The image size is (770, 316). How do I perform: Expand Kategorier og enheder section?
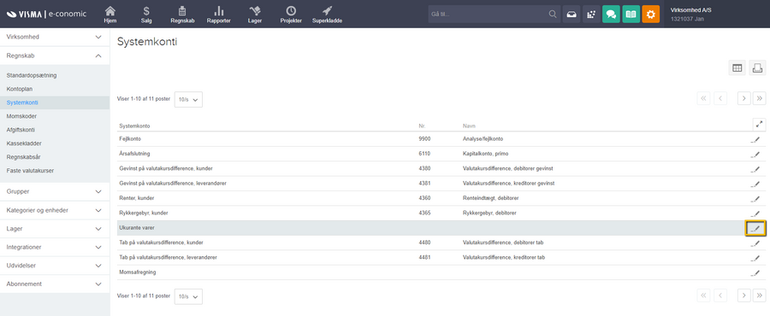coord(55,210)
